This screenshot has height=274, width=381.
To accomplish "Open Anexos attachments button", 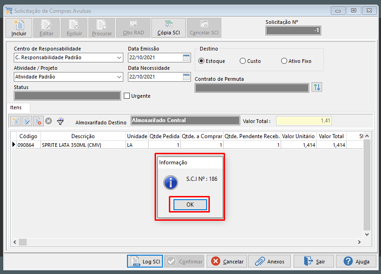I will click(269, 261).
